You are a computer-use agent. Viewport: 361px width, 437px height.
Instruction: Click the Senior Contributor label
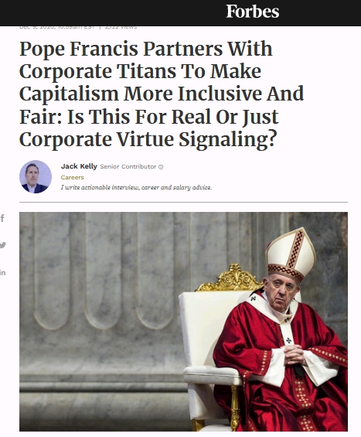(128, 166)
